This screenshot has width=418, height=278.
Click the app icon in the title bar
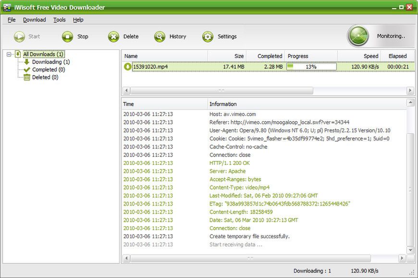7,7
